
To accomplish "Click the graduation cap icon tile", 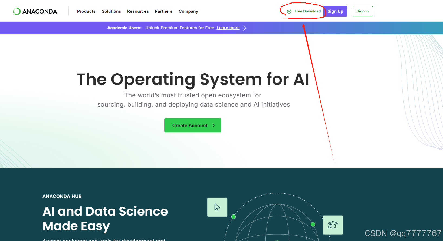I will 333,225.
